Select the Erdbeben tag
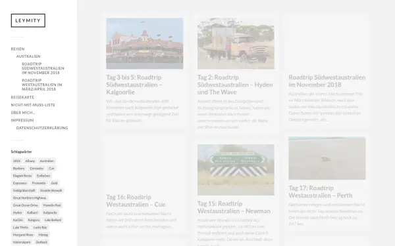395x246 pixels. pyautogui.click(x=43, y=176)
